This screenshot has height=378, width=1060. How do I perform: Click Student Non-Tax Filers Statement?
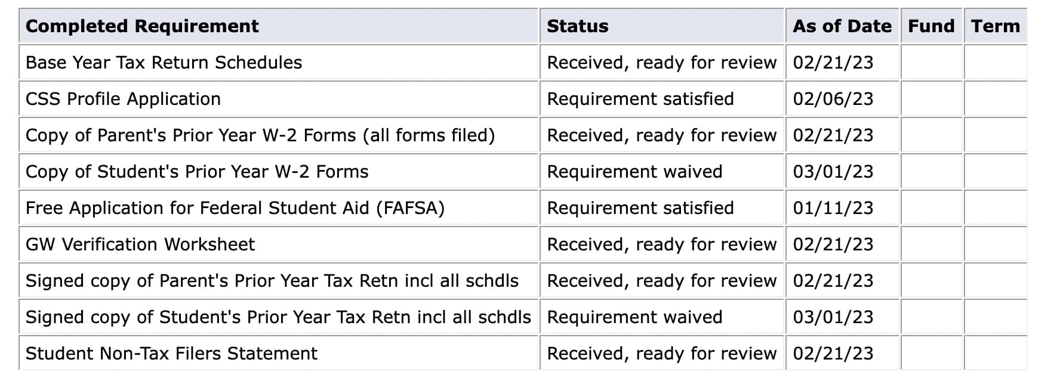point(171,354)
